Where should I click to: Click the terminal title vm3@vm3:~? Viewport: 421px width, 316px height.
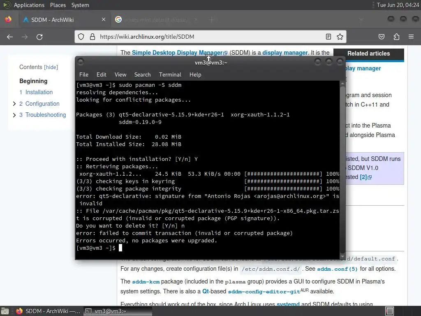coord(211,63)
